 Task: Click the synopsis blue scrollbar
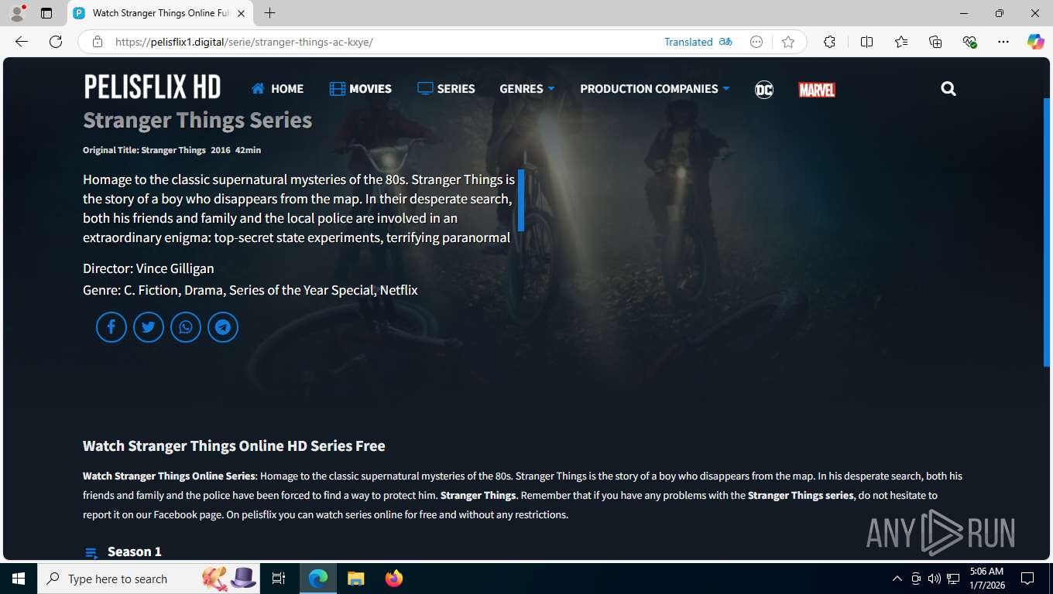tap(521, 200)
